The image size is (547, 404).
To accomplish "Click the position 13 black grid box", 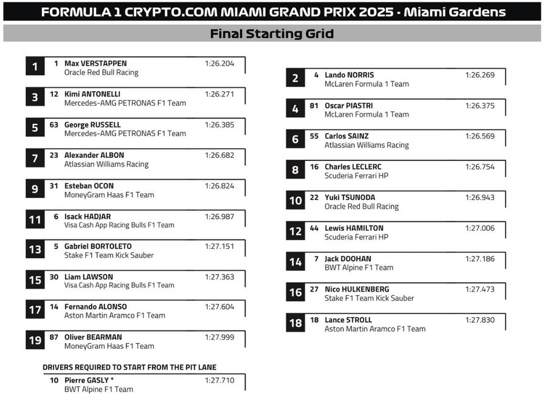I will pos(35,250).
